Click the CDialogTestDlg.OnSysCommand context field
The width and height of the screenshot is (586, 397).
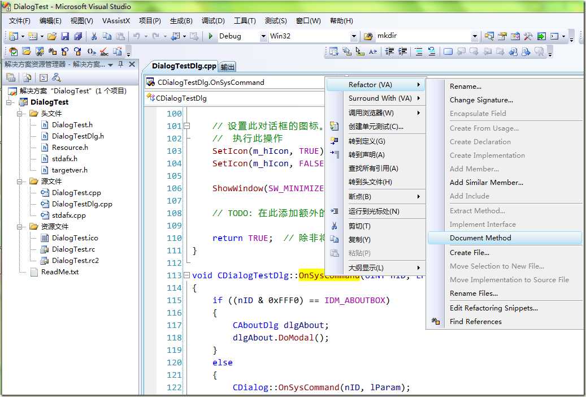click(236, 83)
